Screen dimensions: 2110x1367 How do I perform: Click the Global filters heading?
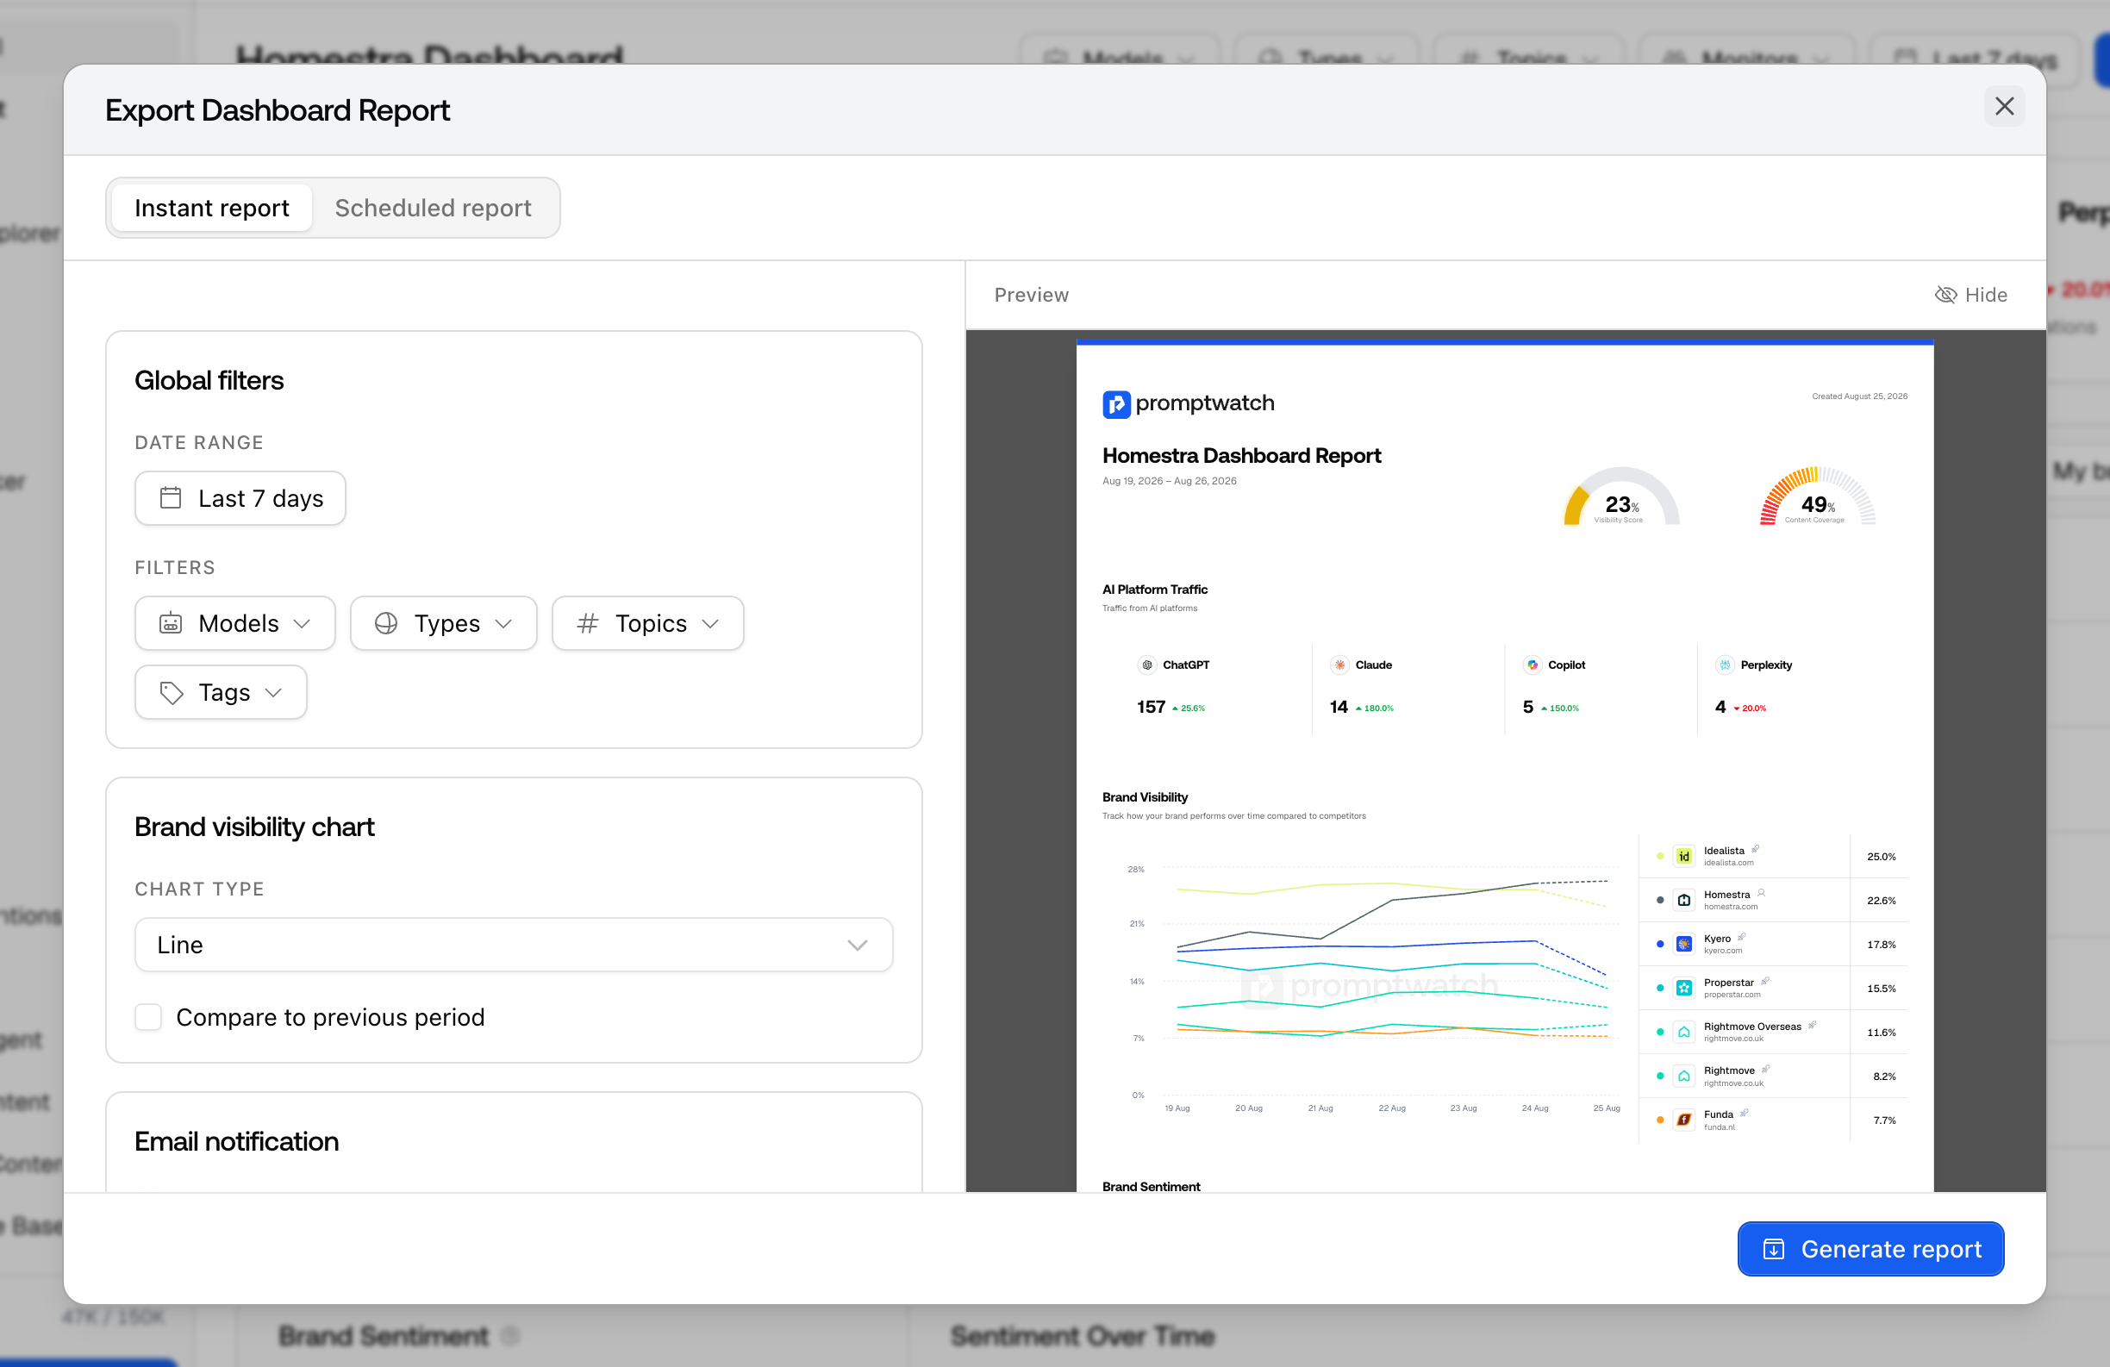pos(209,380)
